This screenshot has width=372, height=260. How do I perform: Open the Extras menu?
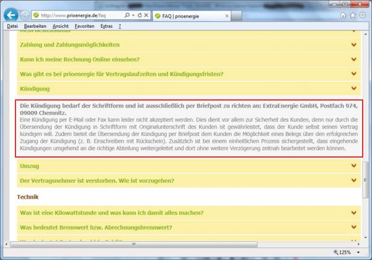107,26
